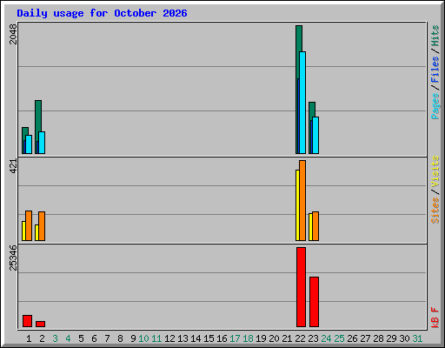The height and width of the screenshot is (348, 445).
Task: Click green day label 18 on the x-axis
Action: [248, 338]
